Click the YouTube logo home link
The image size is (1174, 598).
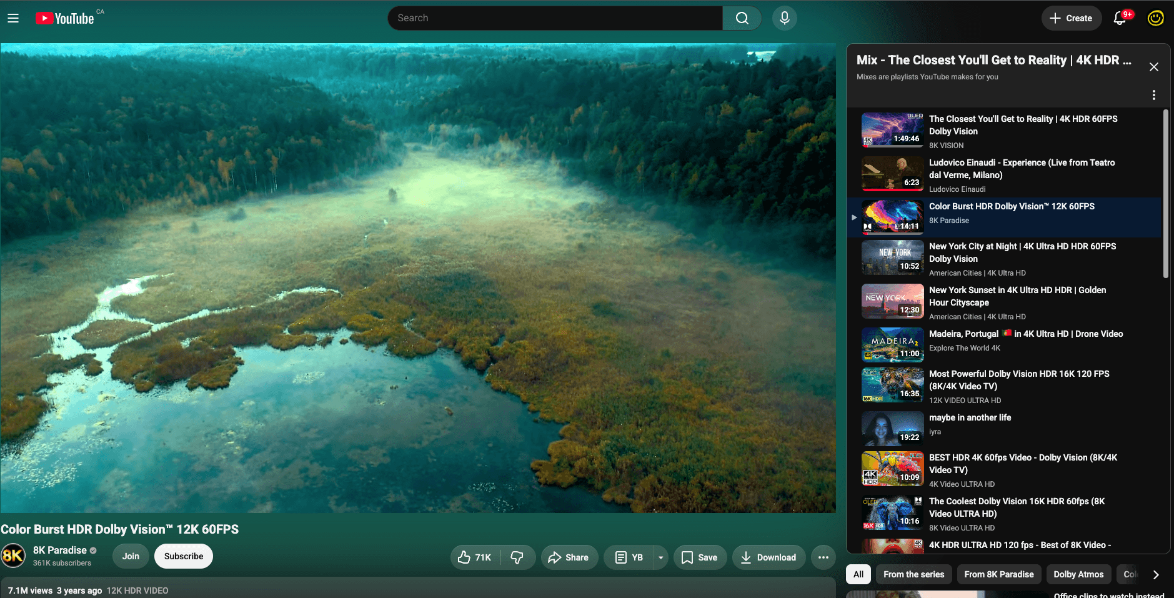click(65, 18)
